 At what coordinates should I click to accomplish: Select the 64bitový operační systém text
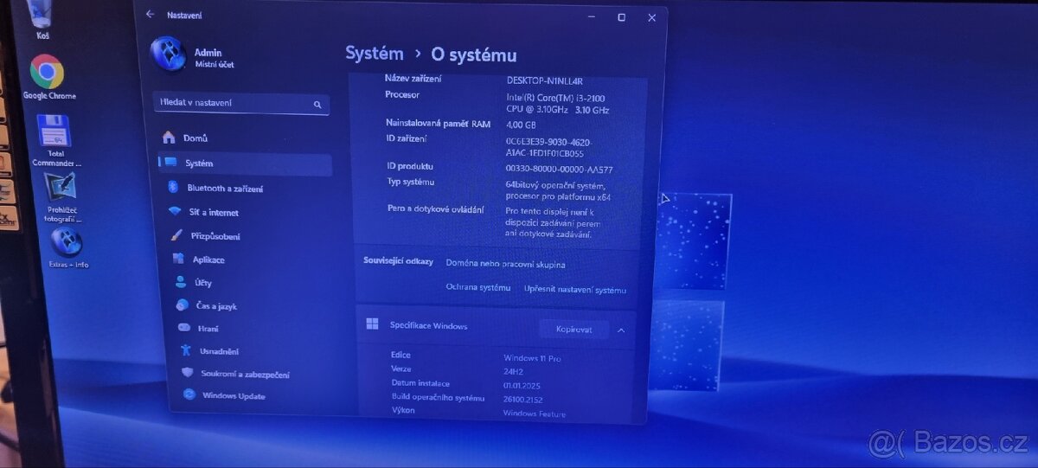click(x=558, y=190)
